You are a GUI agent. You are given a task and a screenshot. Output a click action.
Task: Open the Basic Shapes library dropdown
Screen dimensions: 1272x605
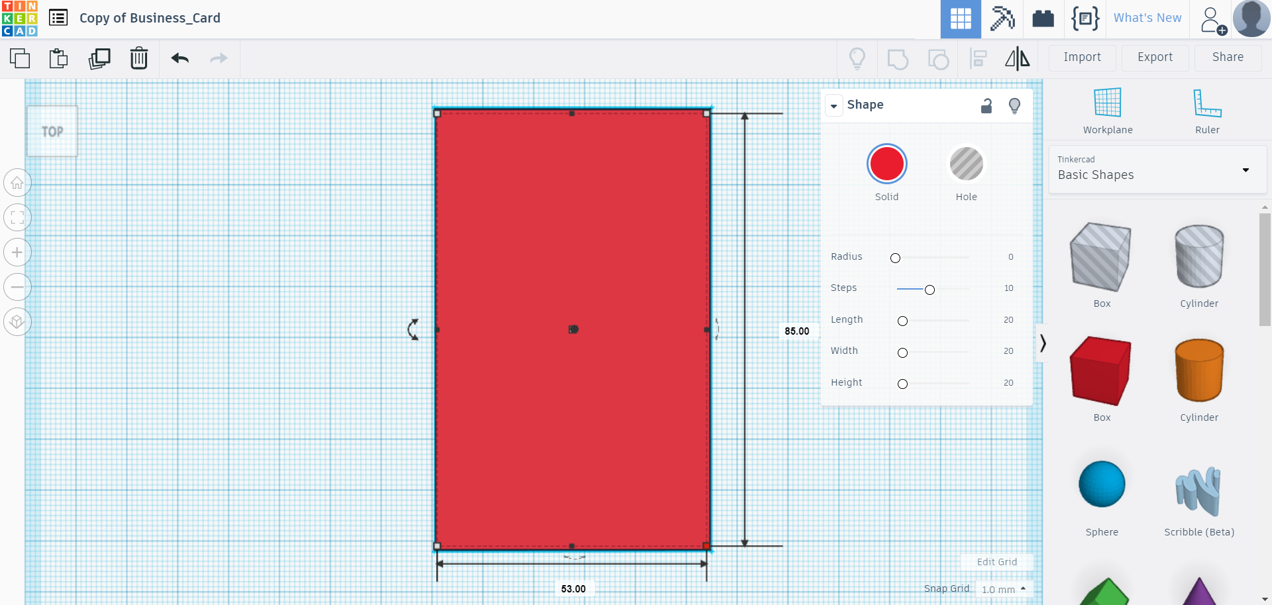pyautogui.click(x=1158, y=170)
